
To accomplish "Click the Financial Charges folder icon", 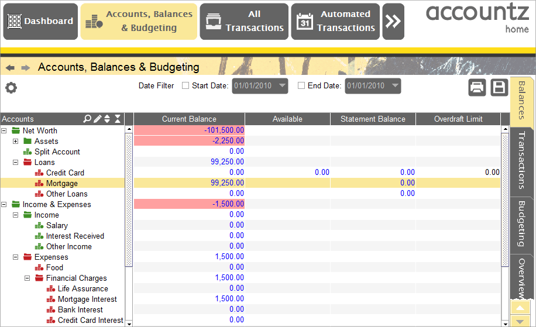I will coord(39,278).
